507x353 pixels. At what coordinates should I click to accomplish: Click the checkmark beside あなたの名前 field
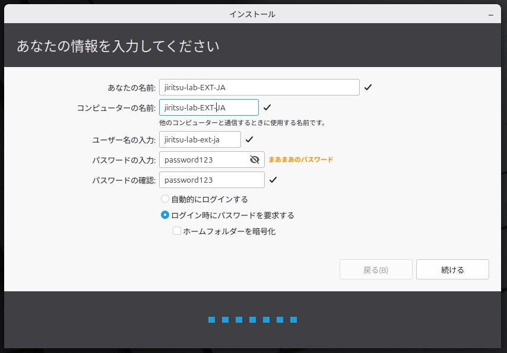point(369,87)
